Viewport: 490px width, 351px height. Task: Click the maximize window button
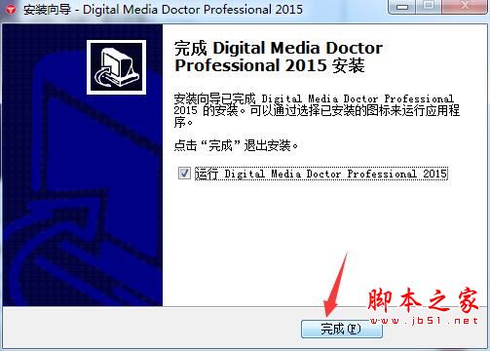coord(429,6)
